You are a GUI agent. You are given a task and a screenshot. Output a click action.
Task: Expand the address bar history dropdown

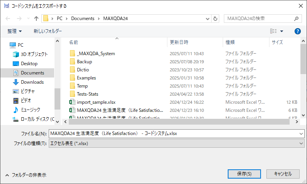pos(208,19)
